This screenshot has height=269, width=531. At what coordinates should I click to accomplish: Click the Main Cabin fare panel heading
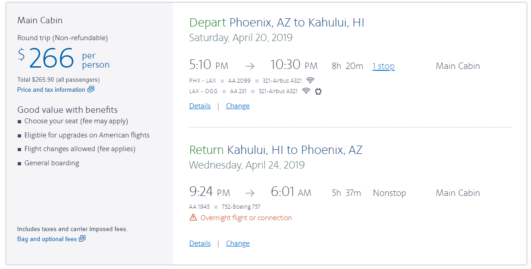40,21
